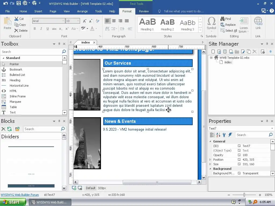275x206 pixels.
Task: Click the Windows start button
Action: tap(13, 202)
